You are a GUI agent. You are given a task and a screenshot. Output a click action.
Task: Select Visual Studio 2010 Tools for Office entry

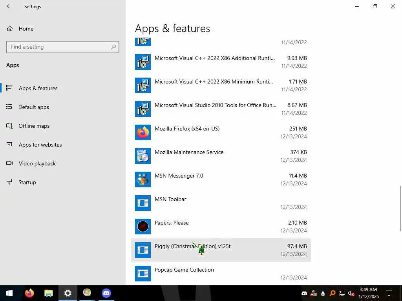[x=221, y=109]
